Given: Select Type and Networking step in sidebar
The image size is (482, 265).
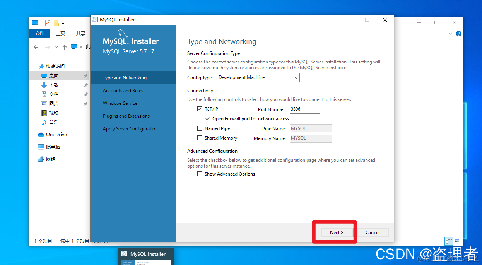Looking at the screenshot, I should (x=133, y=78).
